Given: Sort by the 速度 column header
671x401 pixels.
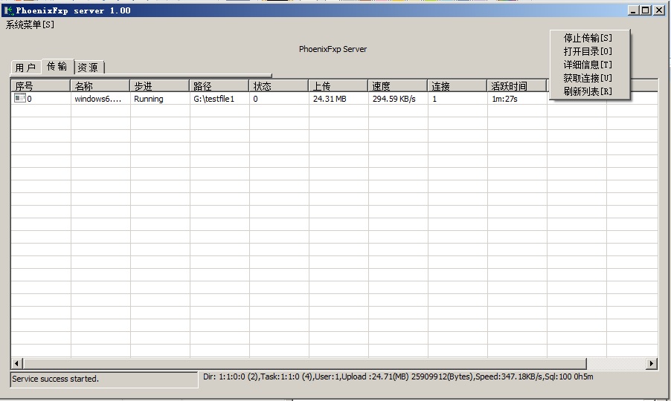Looking at the screenshot, I should [x=397, y=86].
